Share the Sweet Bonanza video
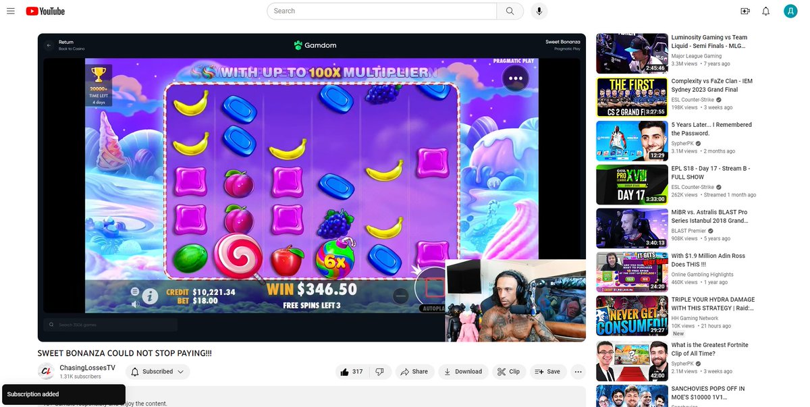The height and width of the screenshot is (407, 810). pos(414,371)
